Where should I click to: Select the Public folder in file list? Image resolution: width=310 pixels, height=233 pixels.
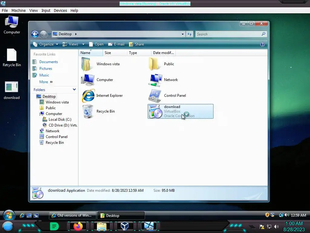pos(153,64)
